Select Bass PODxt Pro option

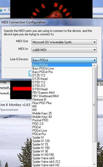click(62, 72)
